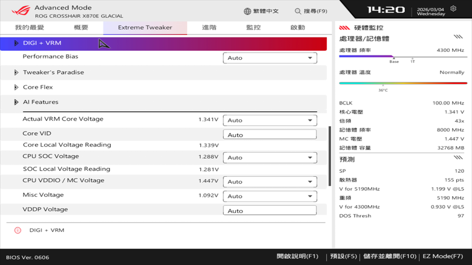Click the info icon beside DIGI + VRM help
Screen dimensions: 472x265
(18, 230)
